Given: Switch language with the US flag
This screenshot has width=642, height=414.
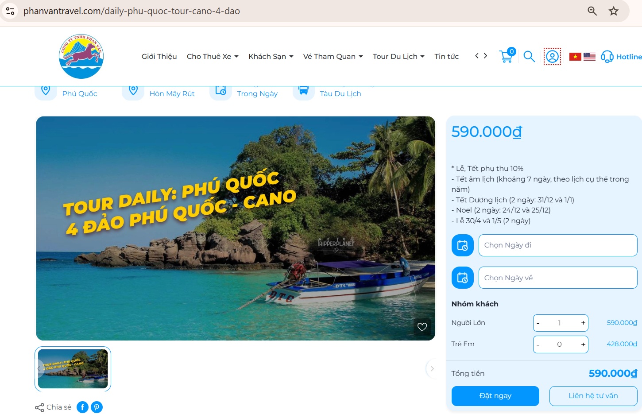Looking at the screenshot, I should click(x=589, y=57).
